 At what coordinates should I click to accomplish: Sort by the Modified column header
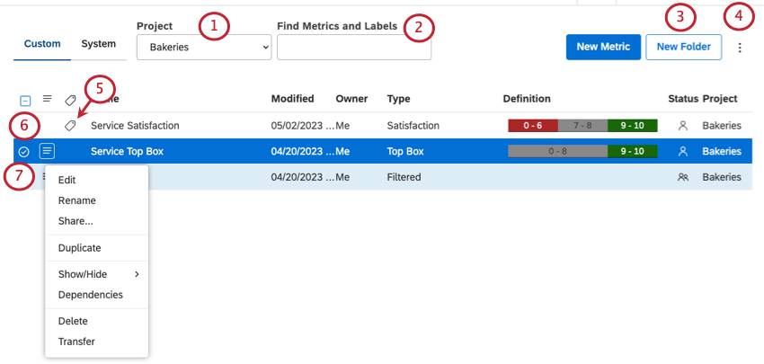[x=292, y=99]
